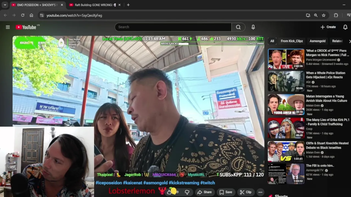This screenshot has width=351, height=197.
Task: Go back in browser history
Action: click(5, 15)
